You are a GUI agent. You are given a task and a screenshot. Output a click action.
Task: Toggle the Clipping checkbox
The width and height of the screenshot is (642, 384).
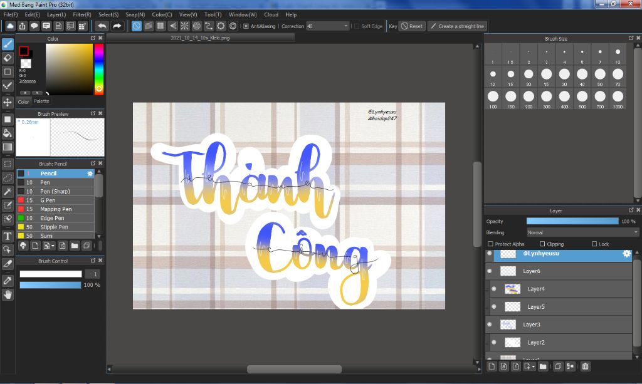tap(542, 244)
